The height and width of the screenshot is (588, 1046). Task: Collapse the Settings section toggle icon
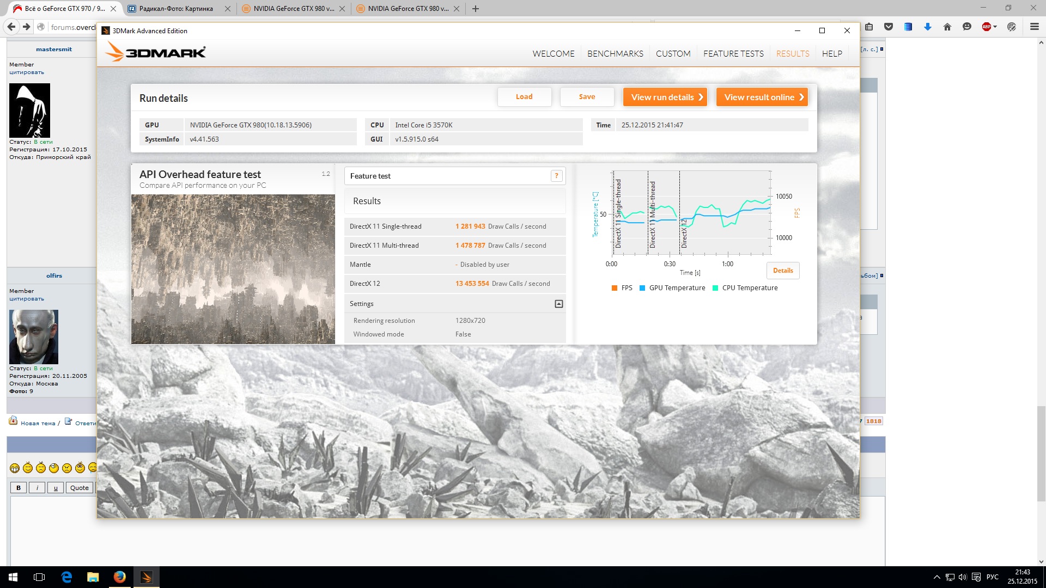(558, 304)
